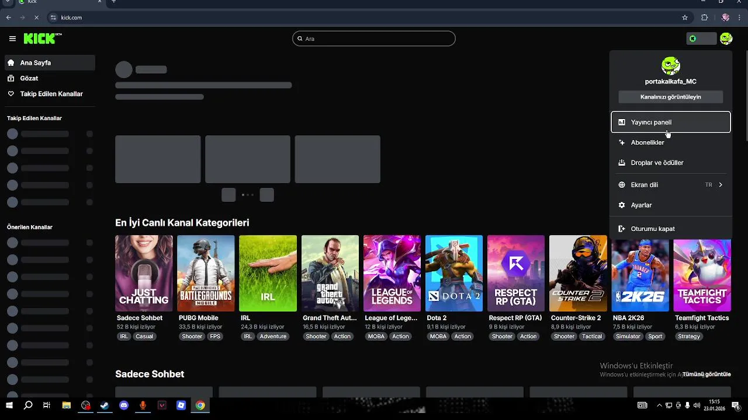Click the green avatar in the header
This screenshot has height=420, width=748.
pos(726,38)
